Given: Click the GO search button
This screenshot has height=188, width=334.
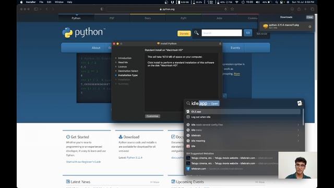Looking at the screenshot, I should [248, 33].
